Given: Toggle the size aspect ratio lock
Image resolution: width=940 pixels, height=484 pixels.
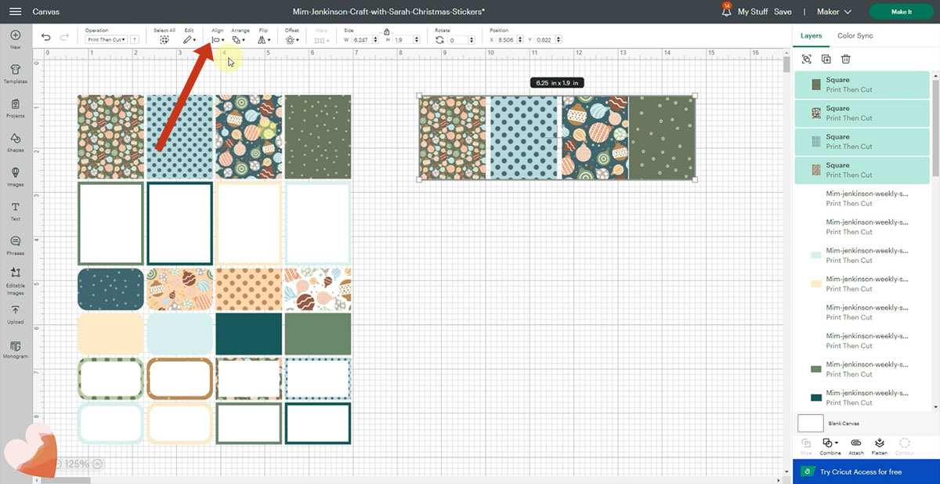Looking at the screenshot, I should (387, 31).
